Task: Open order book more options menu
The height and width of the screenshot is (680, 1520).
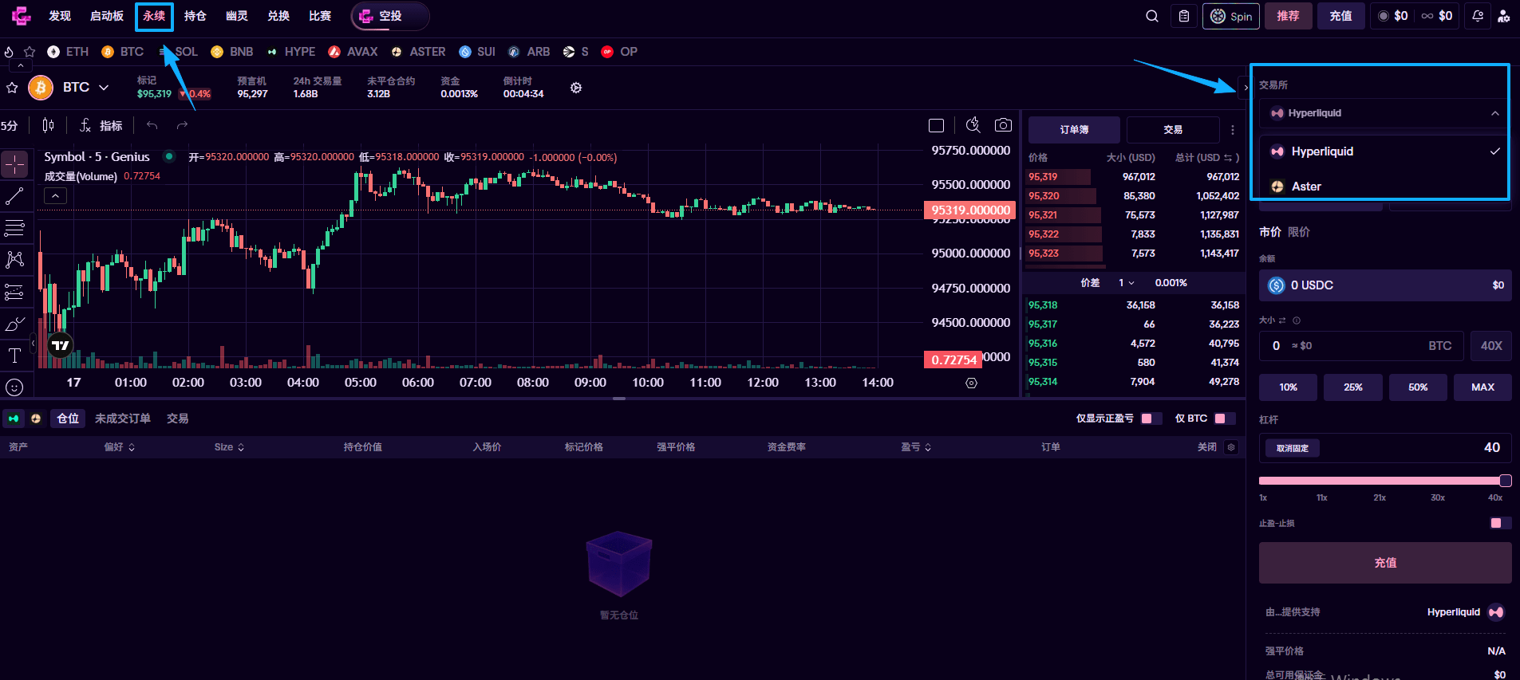Action: [1233, 129]
